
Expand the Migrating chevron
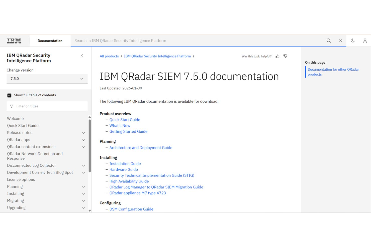tap(83, 201)
